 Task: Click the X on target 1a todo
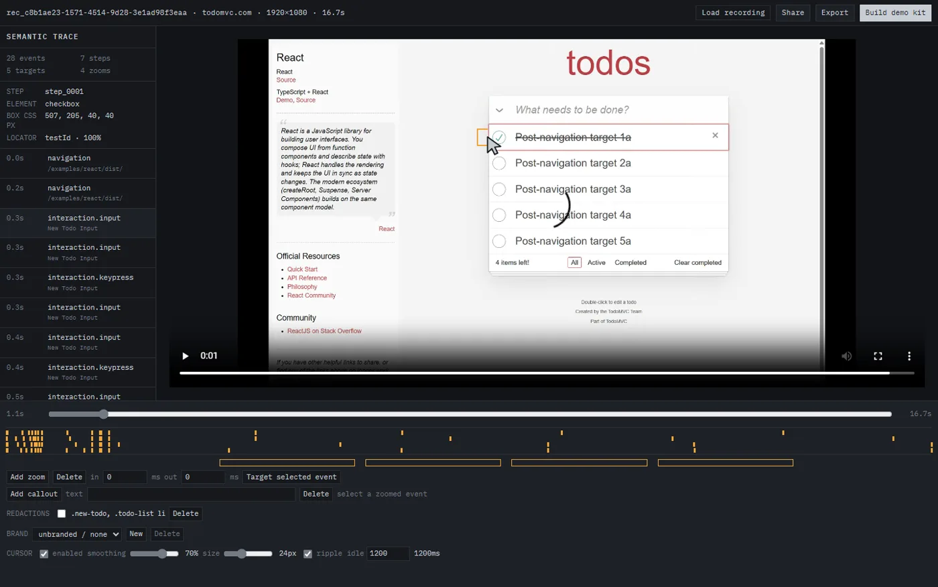click(715, 135)
